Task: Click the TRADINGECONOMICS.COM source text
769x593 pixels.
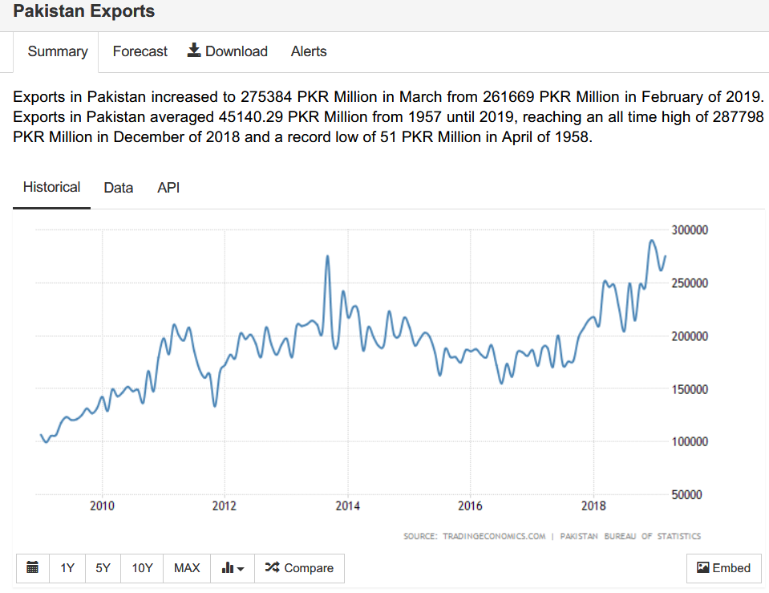Action: (494, 536)
